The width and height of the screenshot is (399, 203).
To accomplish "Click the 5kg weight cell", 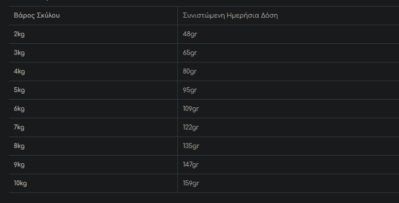I will (19, 90).
